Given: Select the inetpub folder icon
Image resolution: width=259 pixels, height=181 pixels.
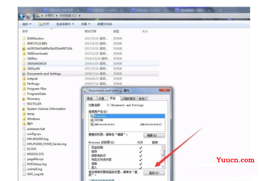Looking at the screenshot, I should tap(24, 79).
